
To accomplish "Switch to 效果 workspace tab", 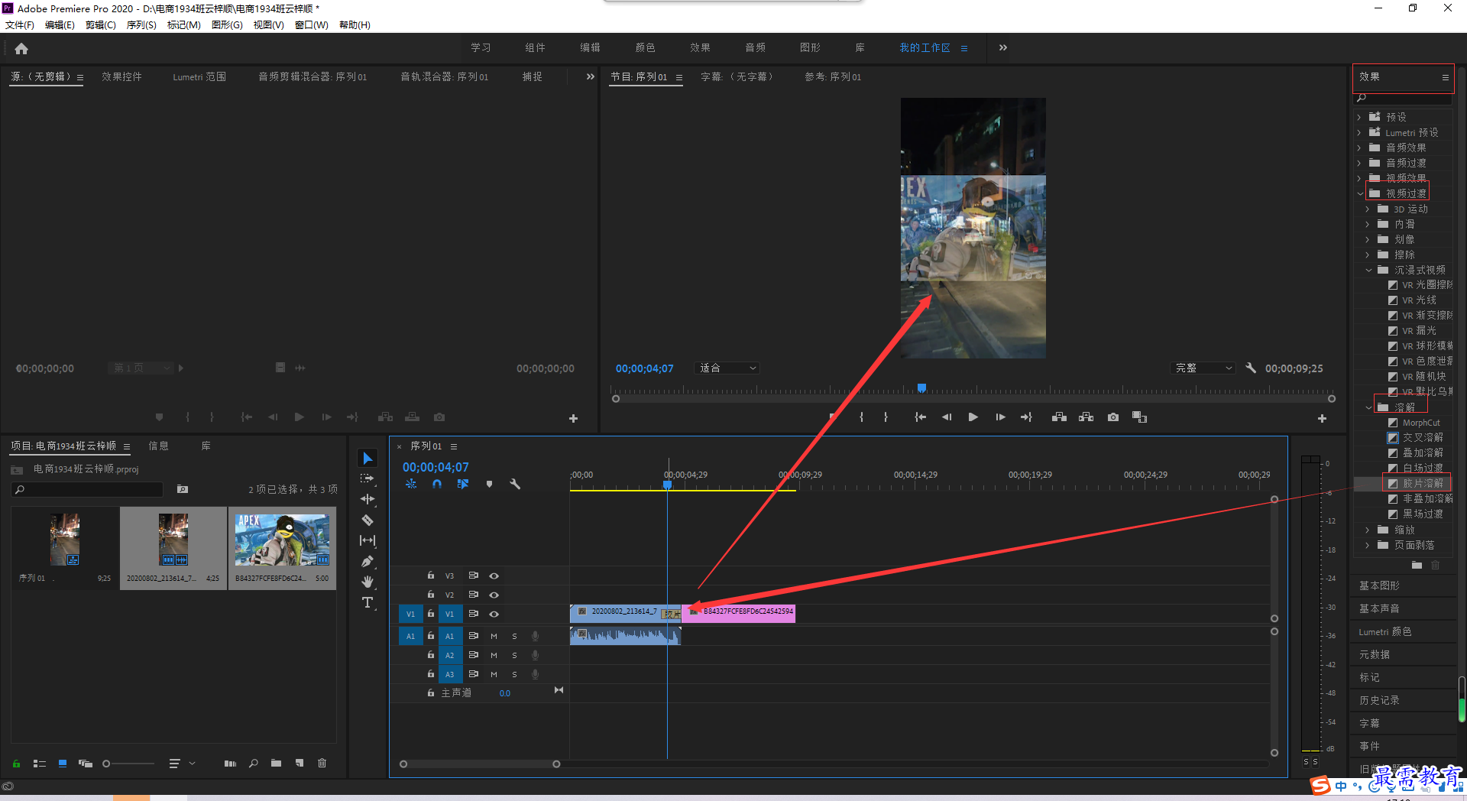I will click(x=700, y=47).
